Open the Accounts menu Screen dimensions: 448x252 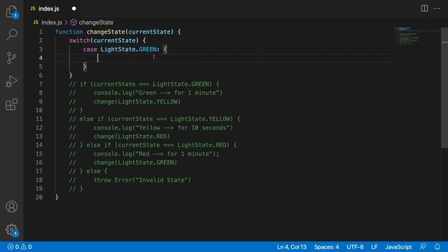click(x=11, y=206)
